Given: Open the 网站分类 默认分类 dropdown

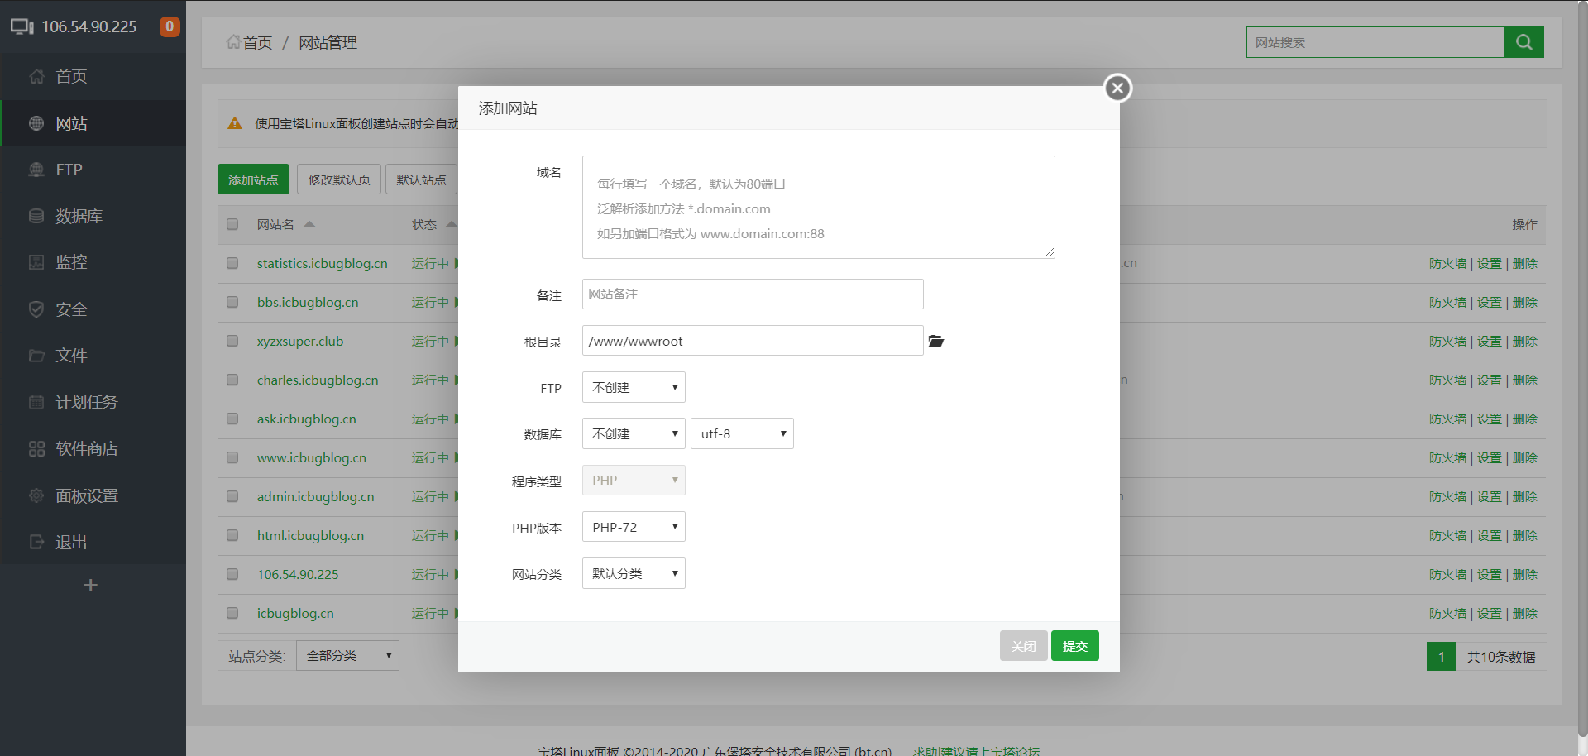Looking at the screenshot, I should [634, 573].
